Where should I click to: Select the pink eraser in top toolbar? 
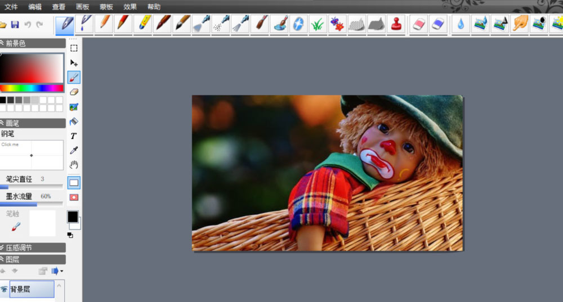pyautogui.click(x=419, y=24)
